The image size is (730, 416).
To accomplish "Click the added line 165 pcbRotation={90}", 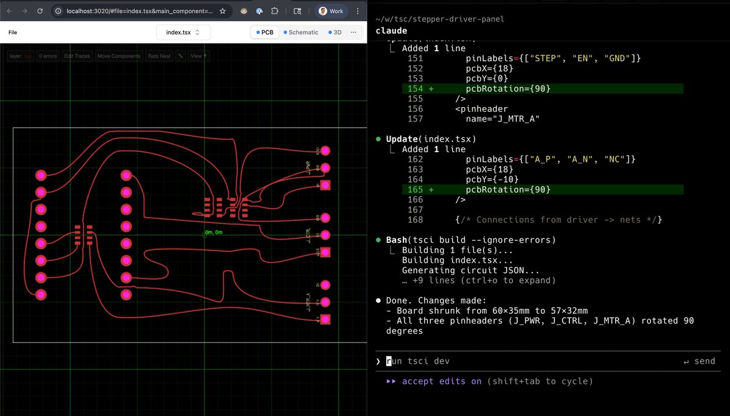I will (x=543, y=190).
